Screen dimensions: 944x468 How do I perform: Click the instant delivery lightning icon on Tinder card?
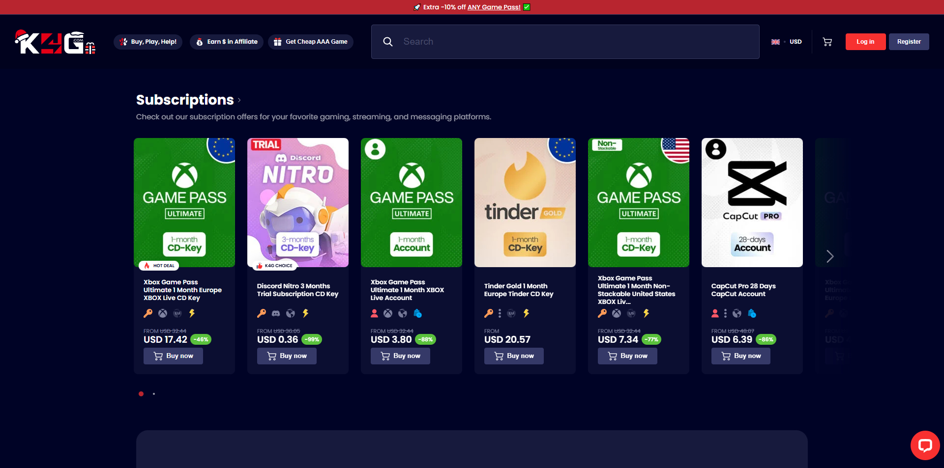526,313
